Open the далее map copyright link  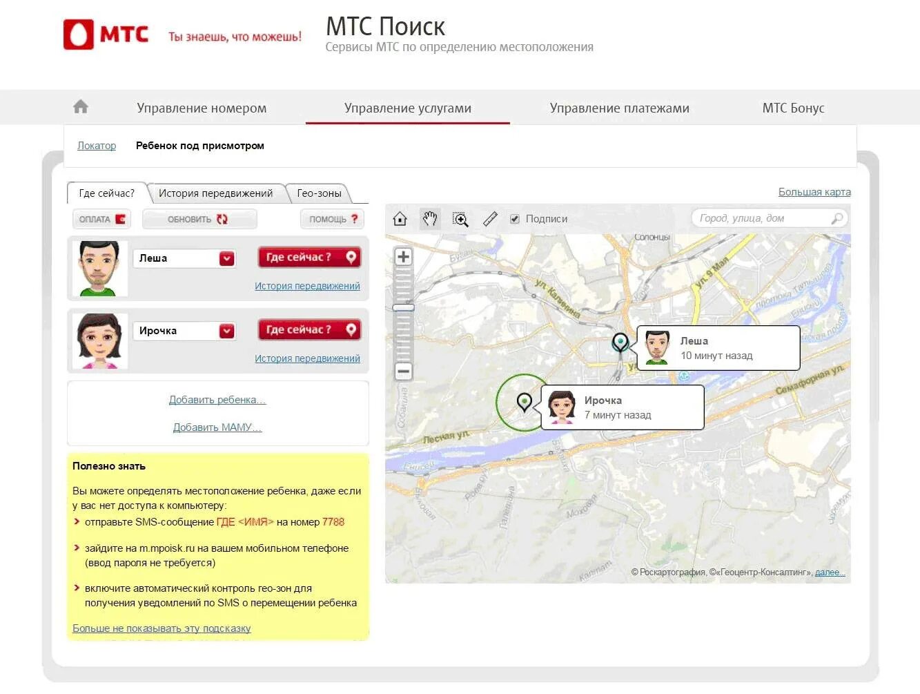[x=830, y=572]
